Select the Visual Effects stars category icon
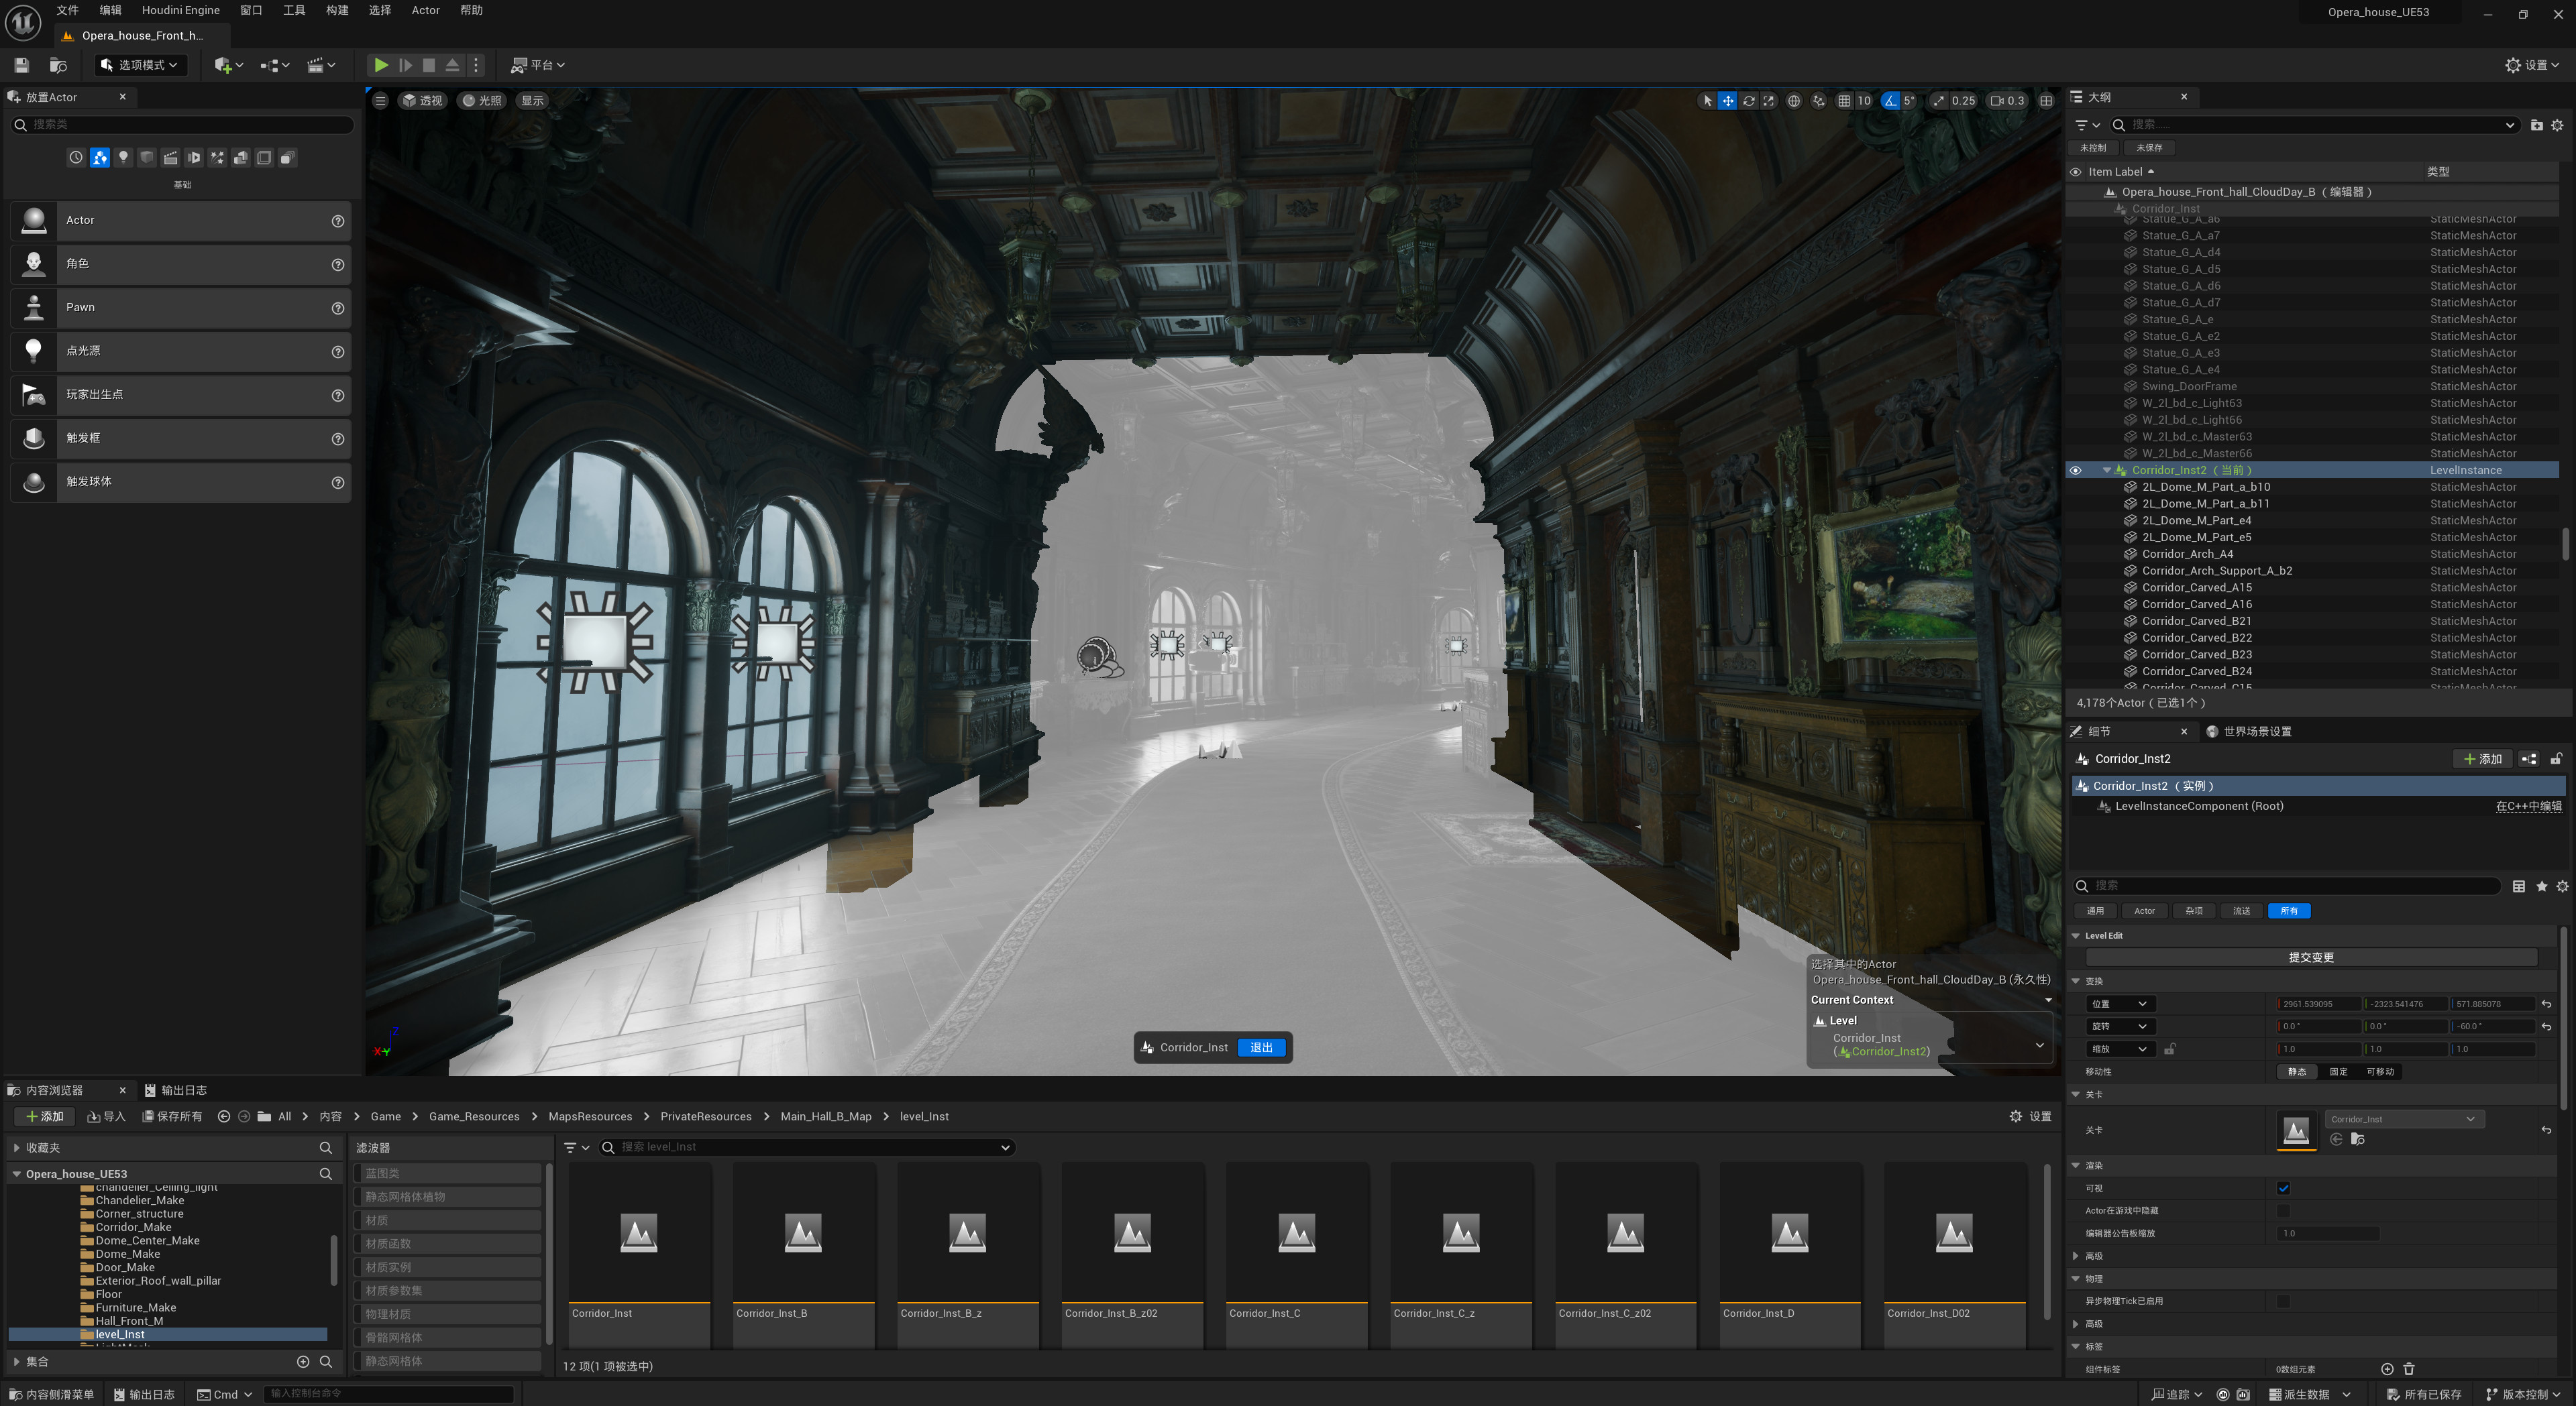The height and width of the screenshot is (1406, 2576). click(217, 158)
